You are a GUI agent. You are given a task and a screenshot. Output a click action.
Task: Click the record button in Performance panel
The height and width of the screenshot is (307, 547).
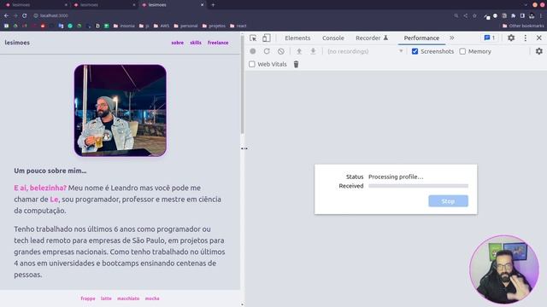click(253, 51)
